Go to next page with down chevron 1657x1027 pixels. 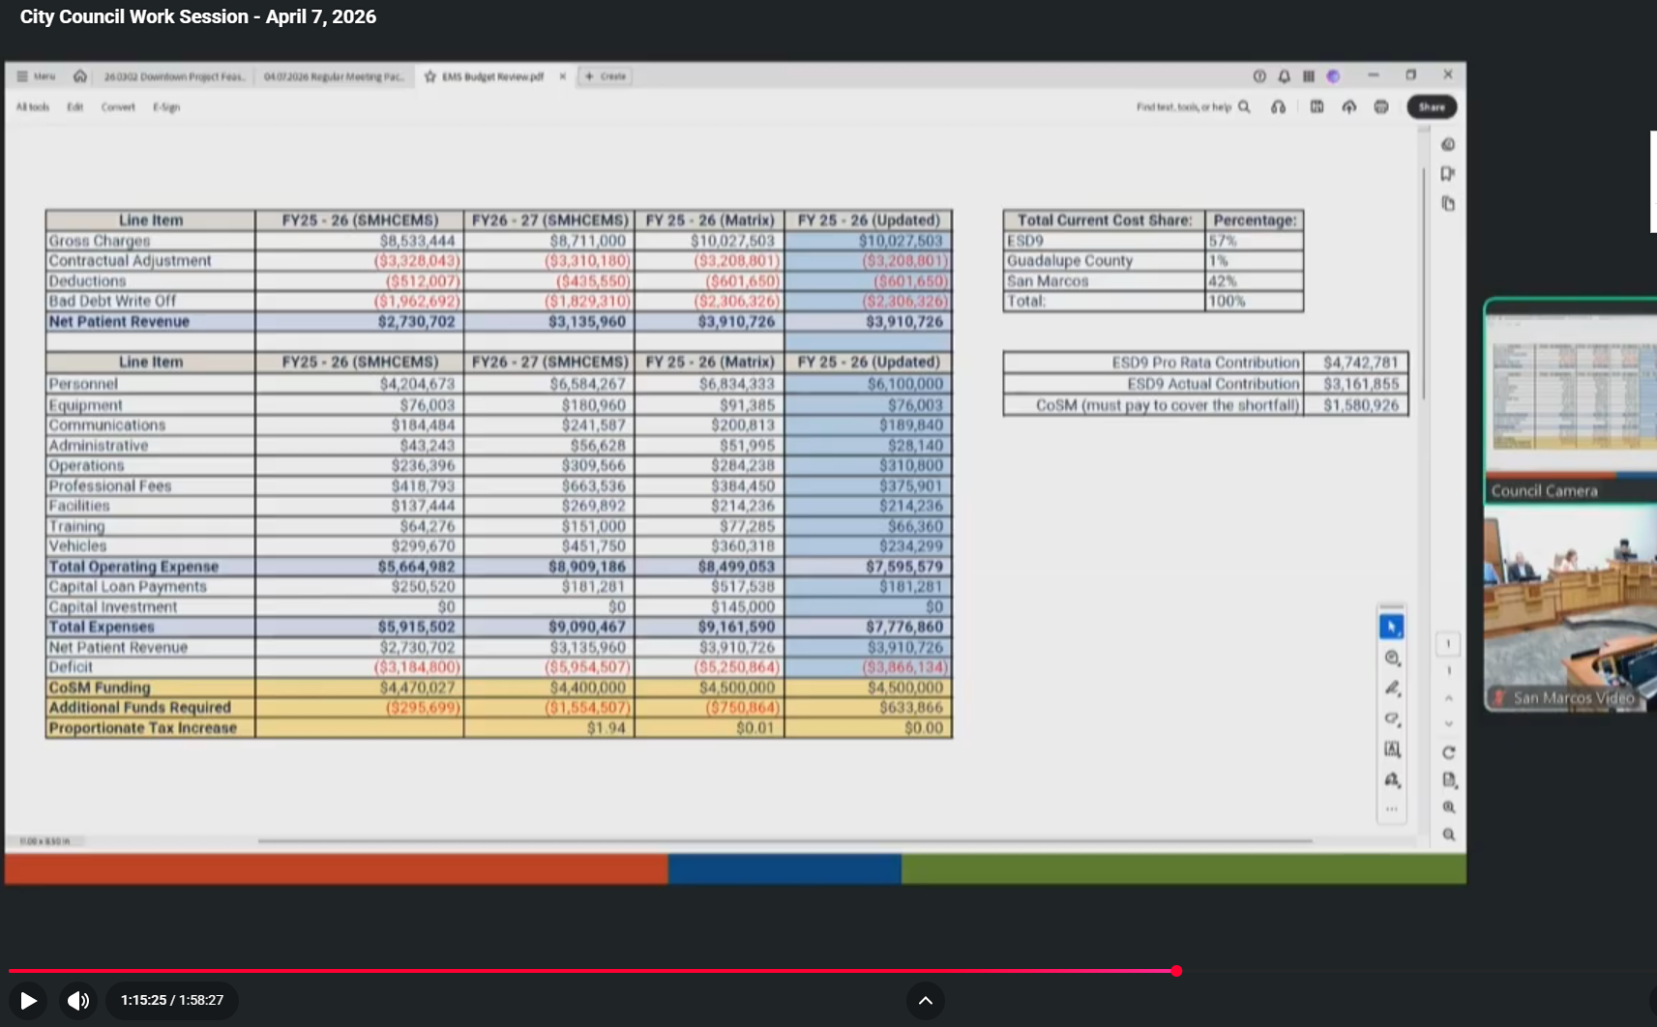[1448, 723]
